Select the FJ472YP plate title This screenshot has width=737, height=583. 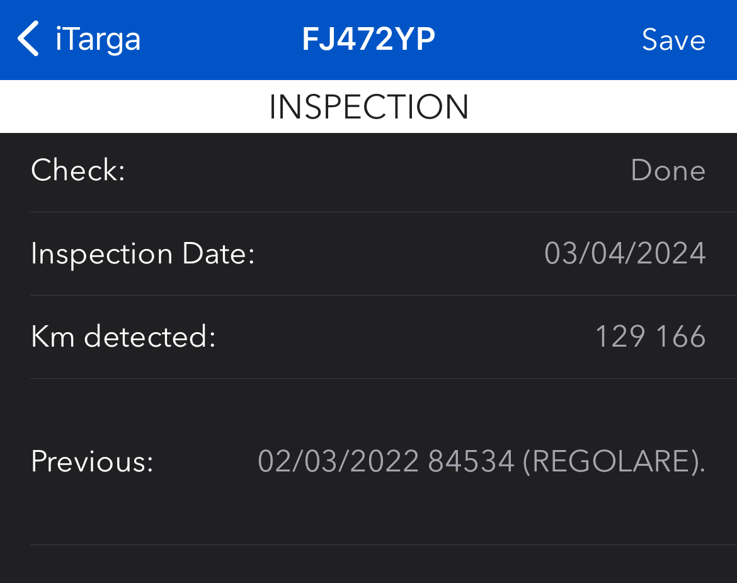click(x=368, y=39)
